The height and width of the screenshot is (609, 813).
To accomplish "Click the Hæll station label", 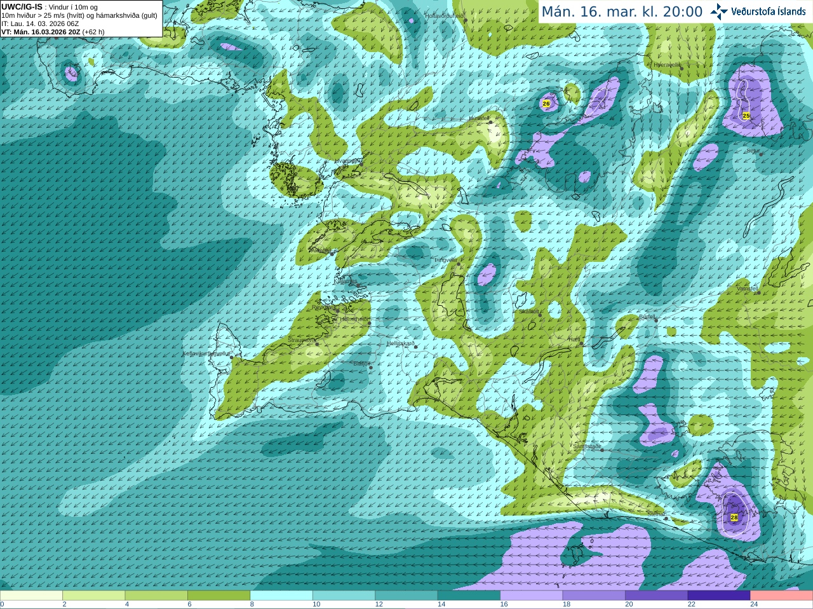I will tap(574, 339).
